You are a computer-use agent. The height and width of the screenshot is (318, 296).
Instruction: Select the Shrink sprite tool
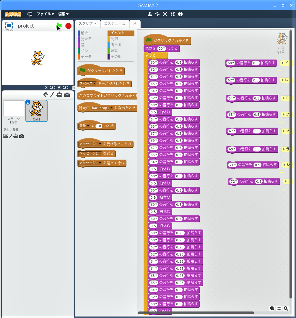pyautogui.click(x=173, y=14)
